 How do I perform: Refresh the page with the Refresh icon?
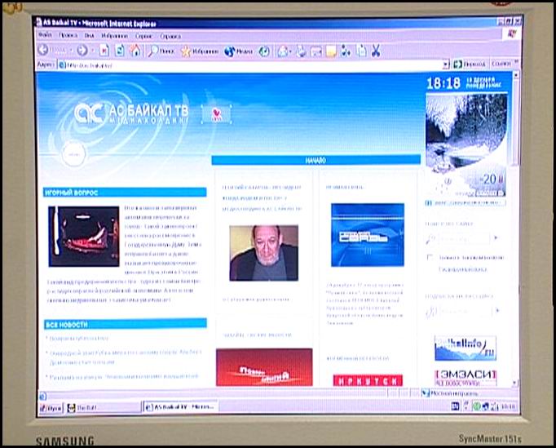[x=120, y=51]
